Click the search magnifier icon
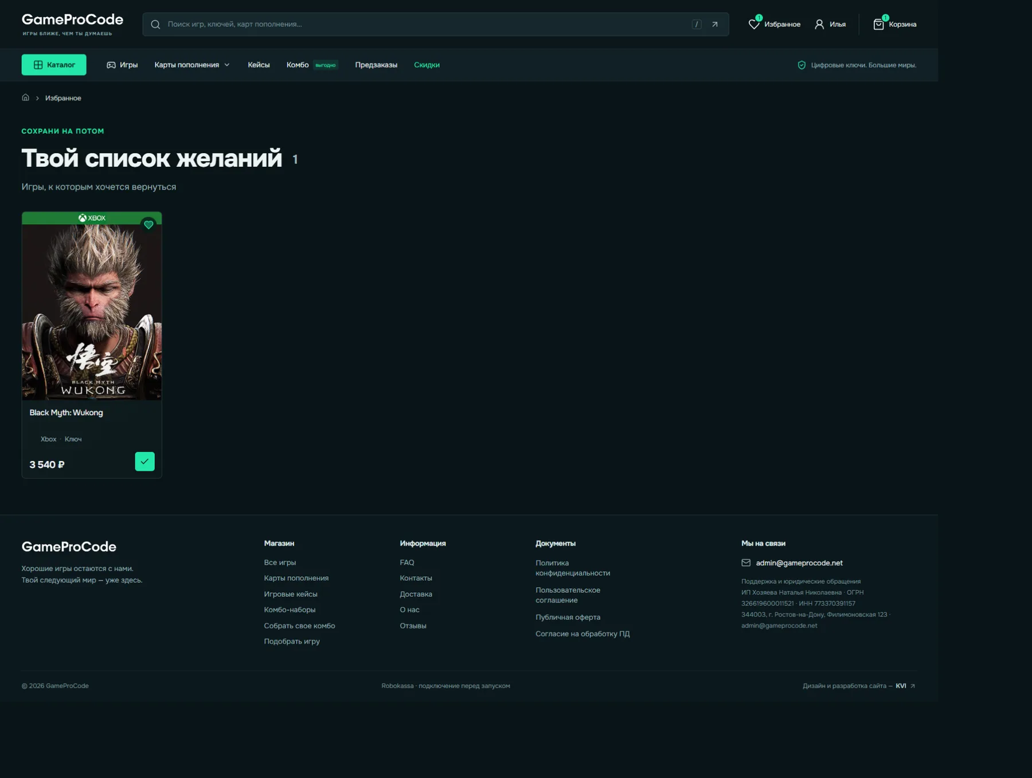 click(x=155, y=25)
